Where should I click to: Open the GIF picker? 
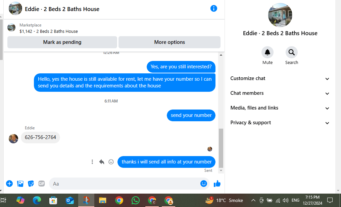pyautogui.click(x=42, y=184)
